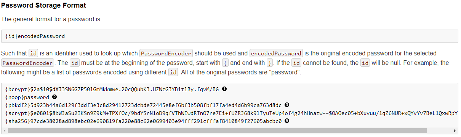461x137 pixels.
Task: Click the first inline PasswordEncoder code label
Action: pos(166,54)
